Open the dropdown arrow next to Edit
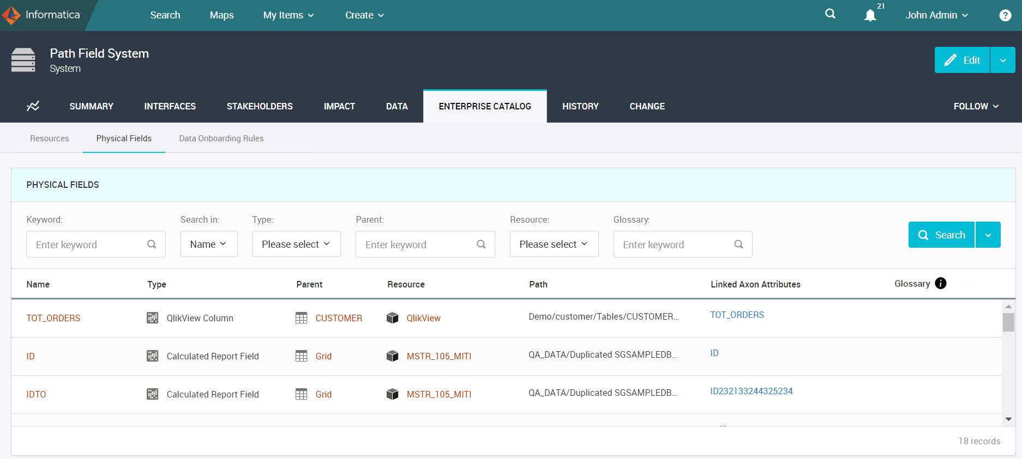The width and height of the screenshot is (1022, 459). point(1003,60)
